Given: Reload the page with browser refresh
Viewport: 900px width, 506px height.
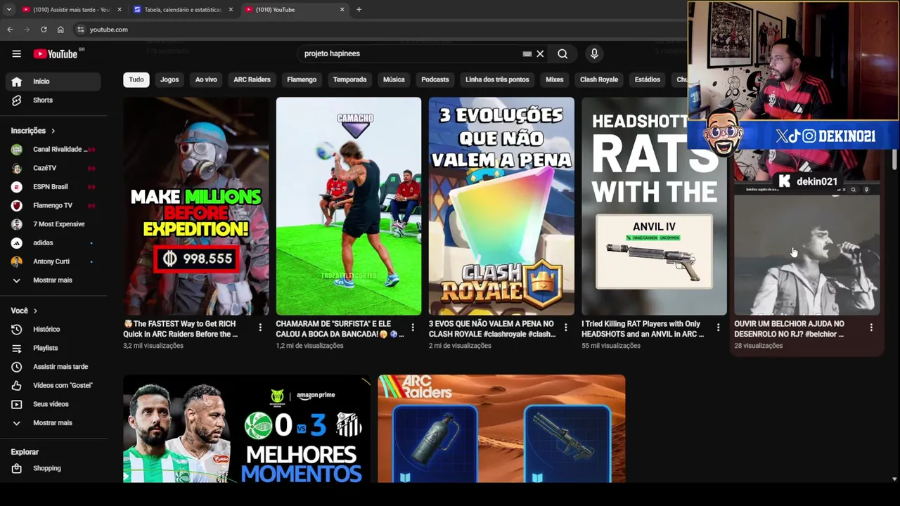Looking at the screenshot, I should point(44,30).
